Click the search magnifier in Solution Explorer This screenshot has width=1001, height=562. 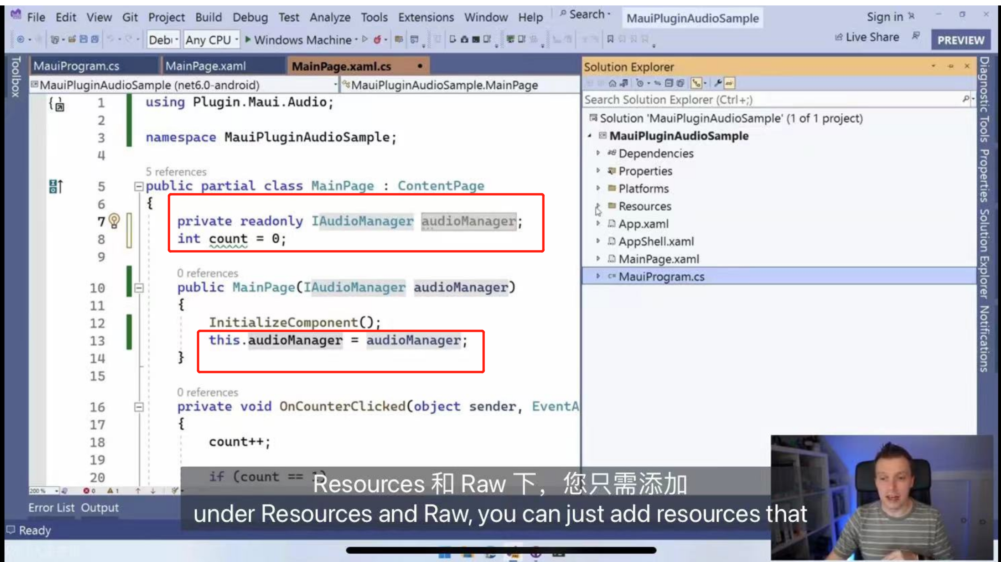pyautogui.click(x=965, y=99)
